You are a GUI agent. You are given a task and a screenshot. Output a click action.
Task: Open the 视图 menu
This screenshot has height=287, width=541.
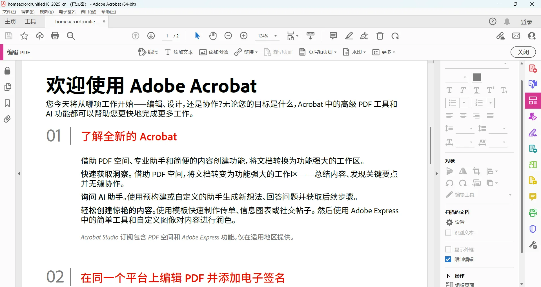[46, 12]
